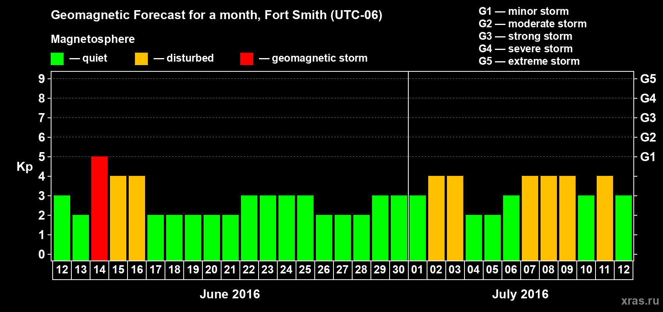Click the green bar for June 25
This screenshot has height=312, width=663.
tap(305, 228)
